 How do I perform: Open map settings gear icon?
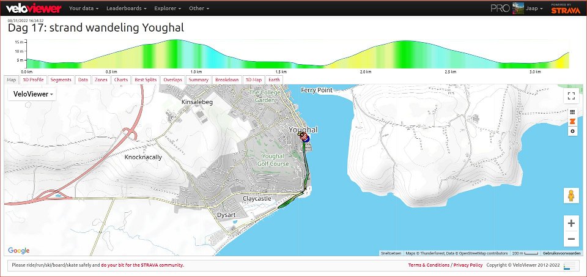pyautogui.click(x=572, y=131)
